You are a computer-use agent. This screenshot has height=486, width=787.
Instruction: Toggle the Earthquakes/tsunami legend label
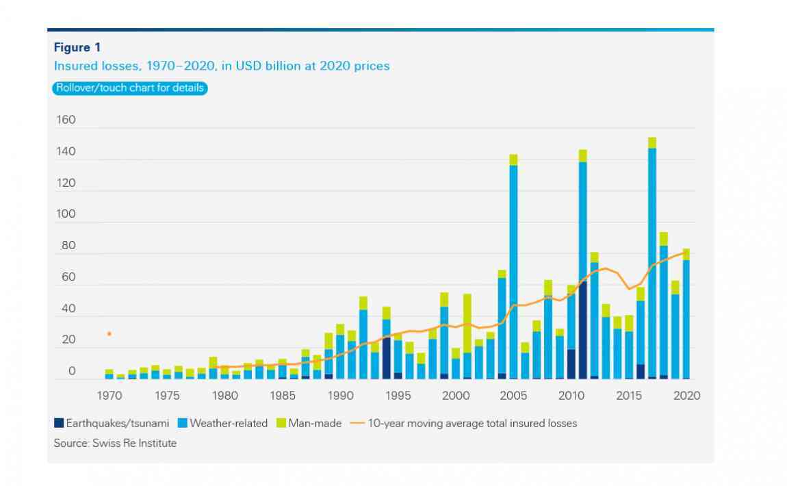[118, 424]
